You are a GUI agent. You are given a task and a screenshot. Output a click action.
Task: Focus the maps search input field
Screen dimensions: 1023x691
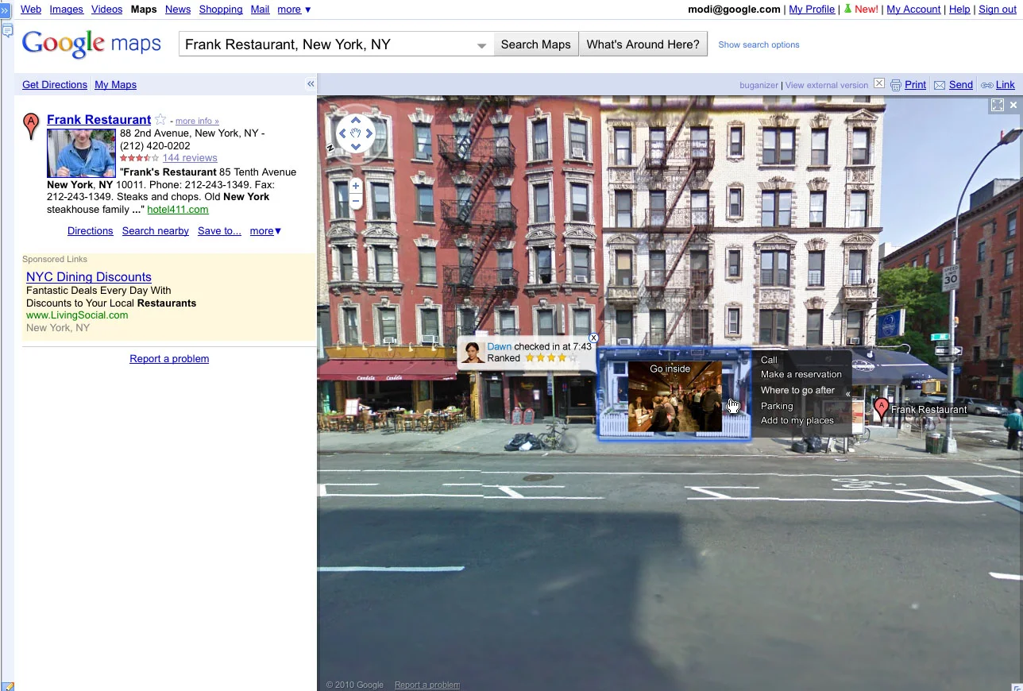[337, 44]
